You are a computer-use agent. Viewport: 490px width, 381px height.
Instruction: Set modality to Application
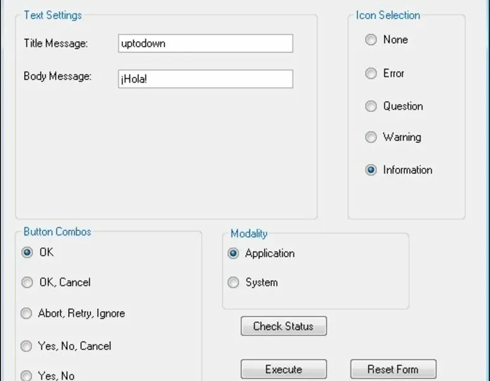click(x=234, y=253)
